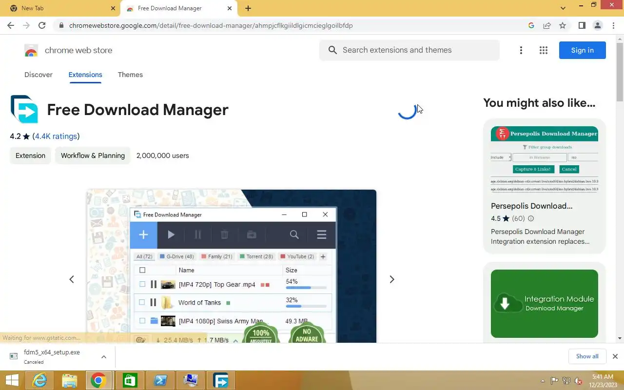The width and height of the screenshot is (624, 390).
Task: Show hidden system tray icons
Action: [543, 381]
